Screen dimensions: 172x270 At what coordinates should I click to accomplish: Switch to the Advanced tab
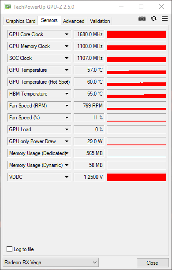[x=74, y=21]
